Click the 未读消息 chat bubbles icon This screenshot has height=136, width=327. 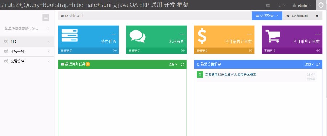pyautogui.click(x=137, y=36)
